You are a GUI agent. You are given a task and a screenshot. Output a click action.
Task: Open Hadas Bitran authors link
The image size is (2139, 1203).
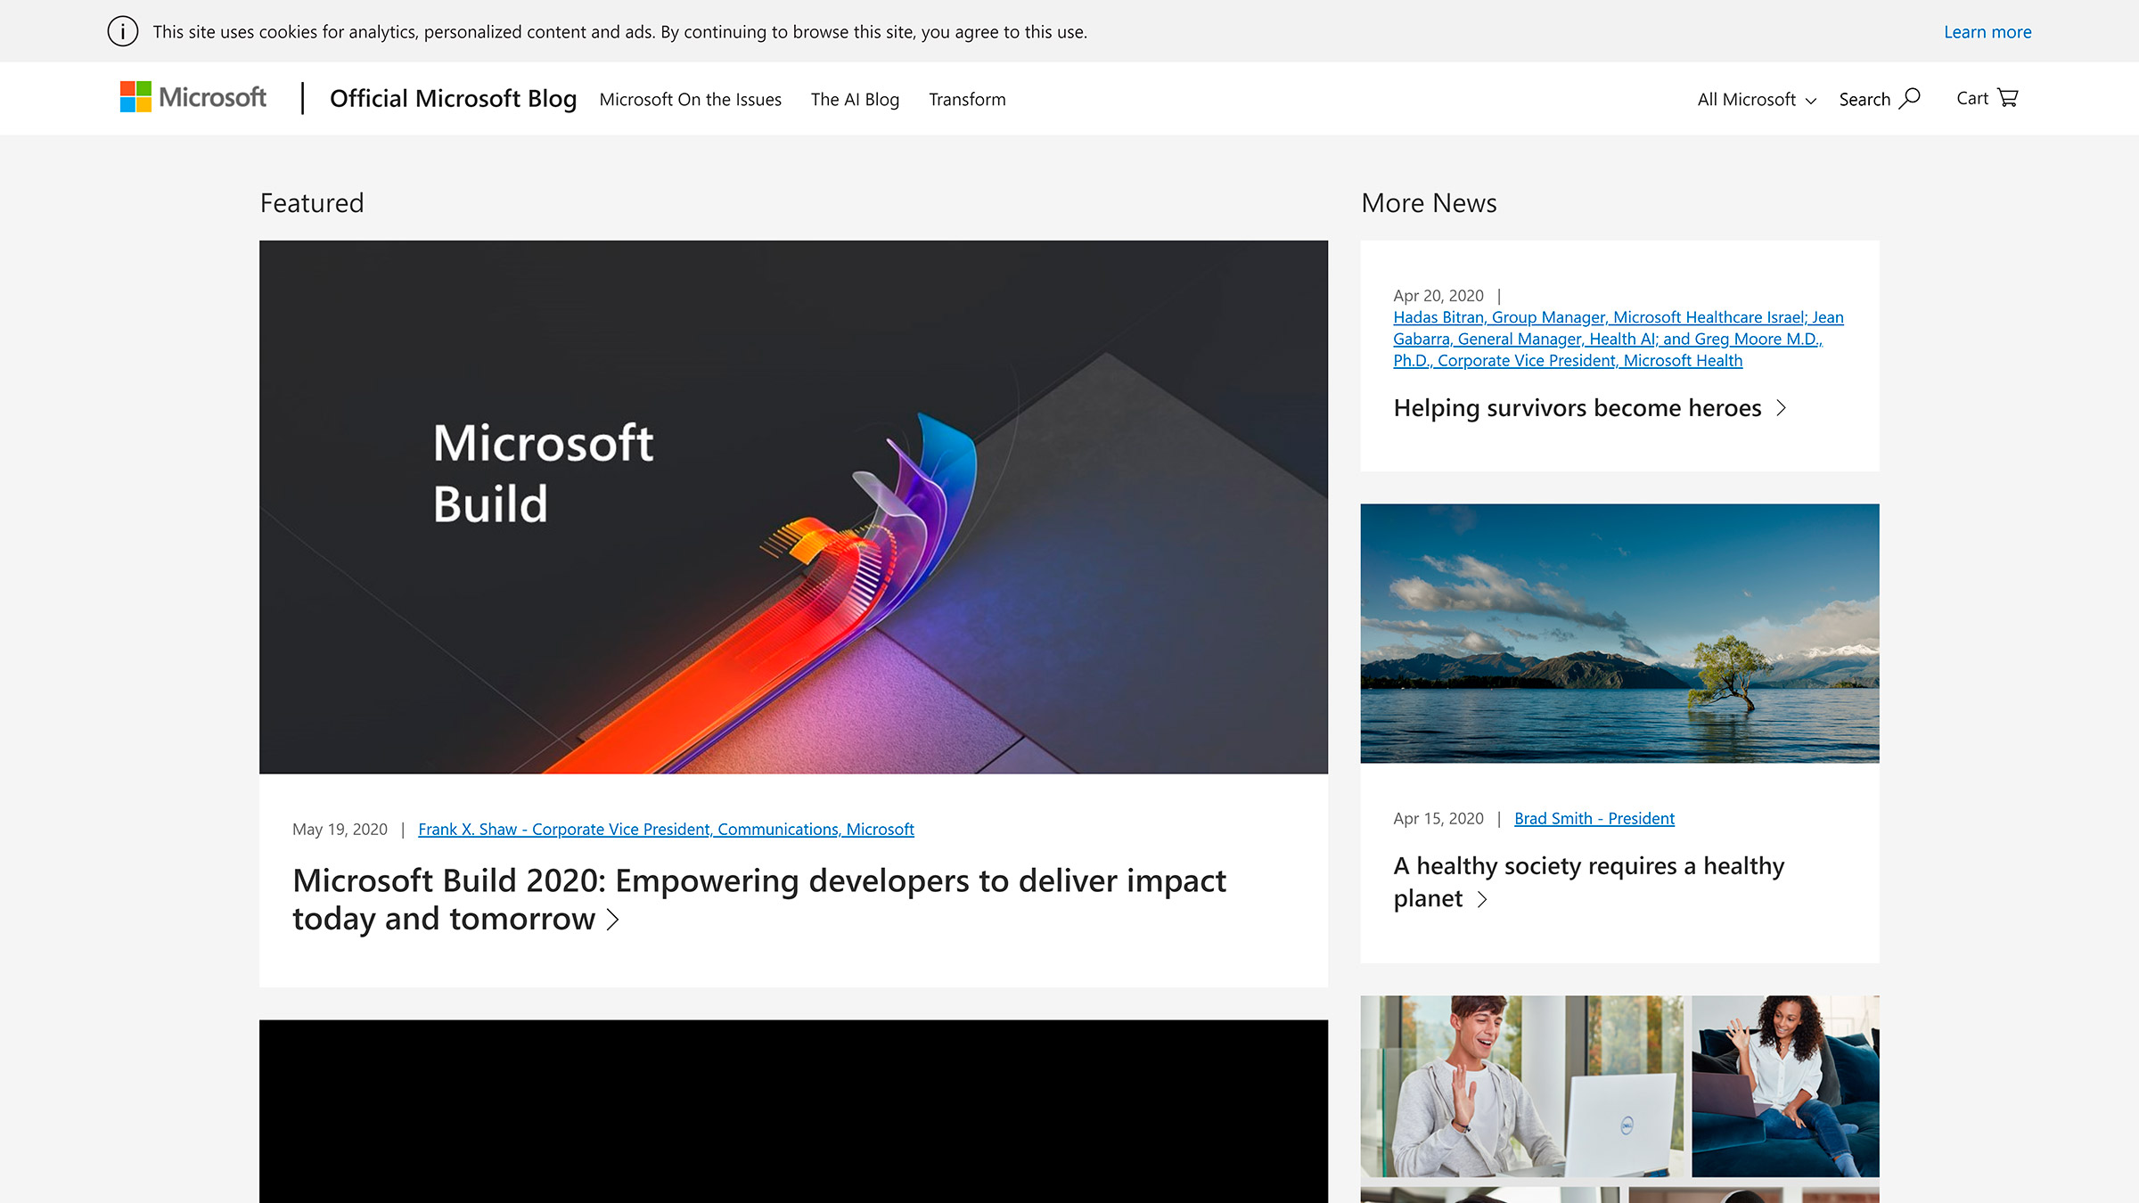pos(1618,339)
